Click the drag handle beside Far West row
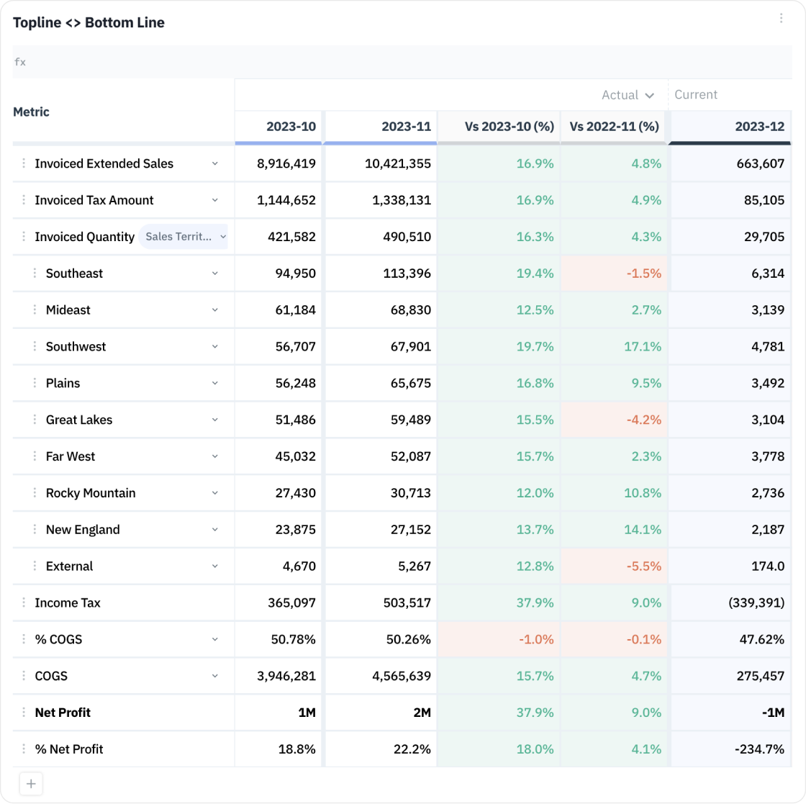 pyautogui.click(x=35, y=456)
